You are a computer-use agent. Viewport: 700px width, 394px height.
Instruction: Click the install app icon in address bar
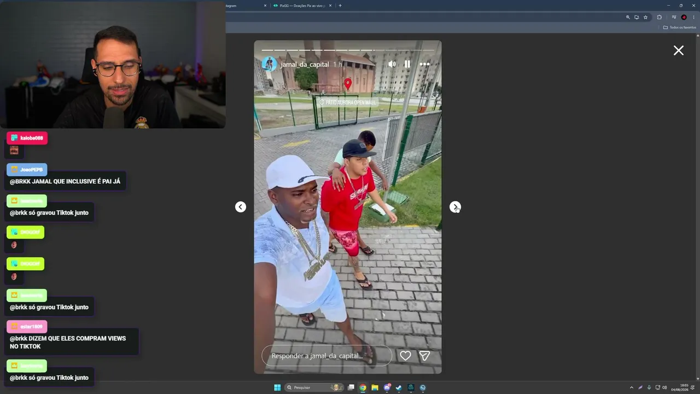(637, 17)
